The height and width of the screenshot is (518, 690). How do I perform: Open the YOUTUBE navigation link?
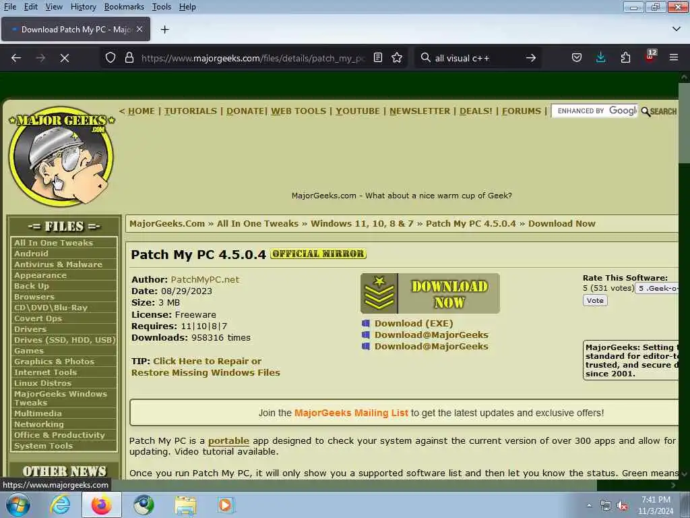358,111
